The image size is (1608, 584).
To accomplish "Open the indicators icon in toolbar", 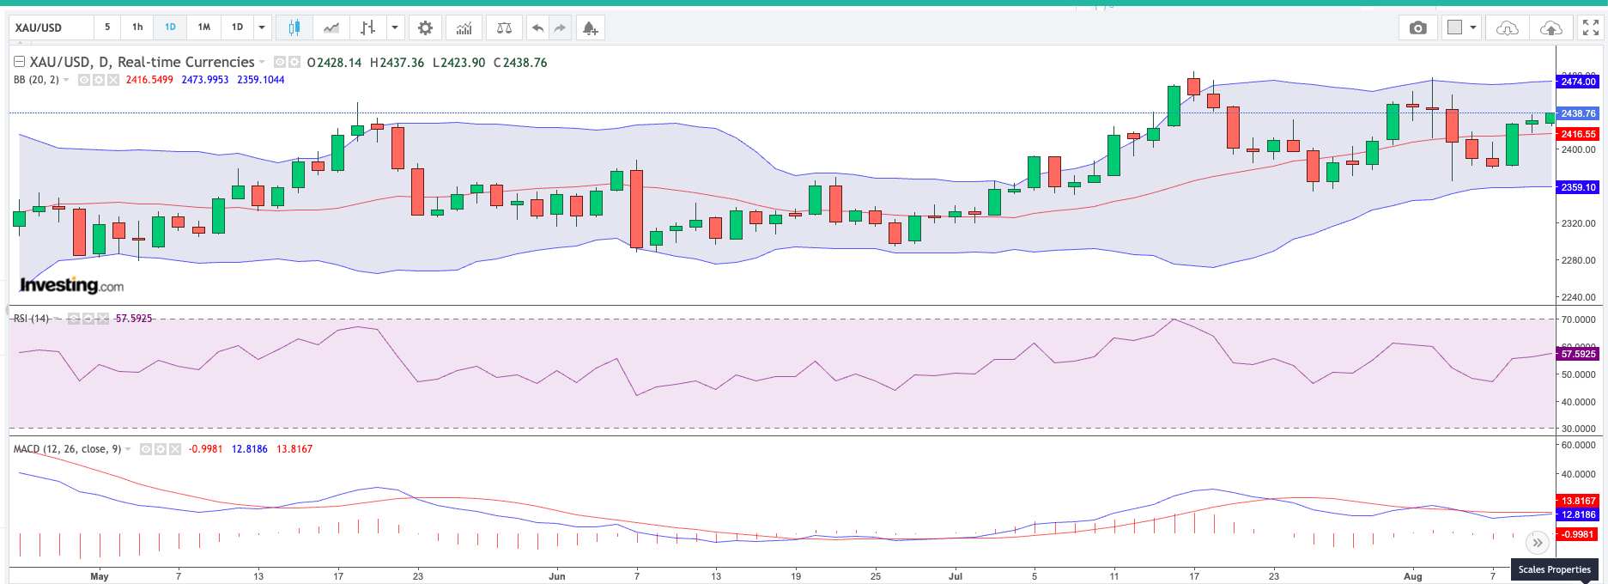I will pos(464,27).
